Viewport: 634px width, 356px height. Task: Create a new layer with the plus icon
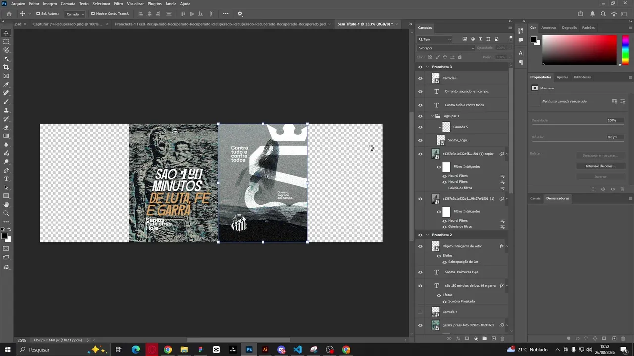click(493, 338)
